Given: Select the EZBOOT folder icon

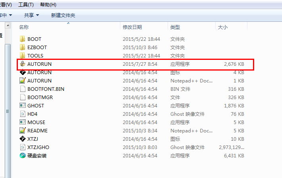Looking at the screenshot, I should click(x=23, y=47).
